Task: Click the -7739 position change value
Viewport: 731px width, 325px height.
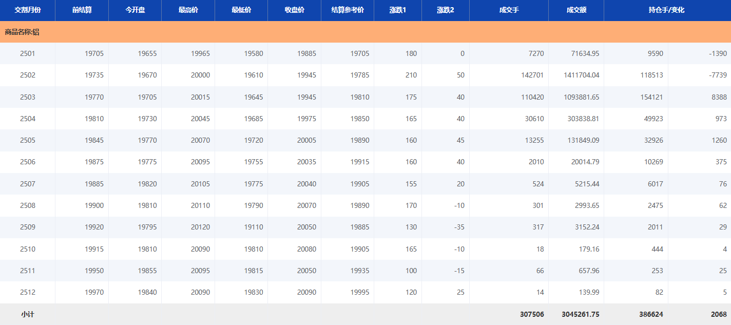Action: [x=717, y=75]
